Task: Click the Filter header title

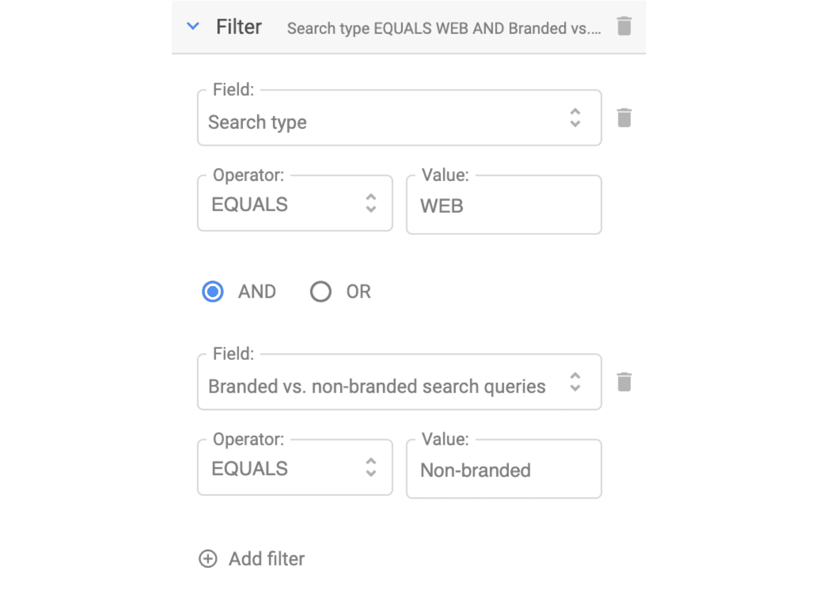Action: 239,27
